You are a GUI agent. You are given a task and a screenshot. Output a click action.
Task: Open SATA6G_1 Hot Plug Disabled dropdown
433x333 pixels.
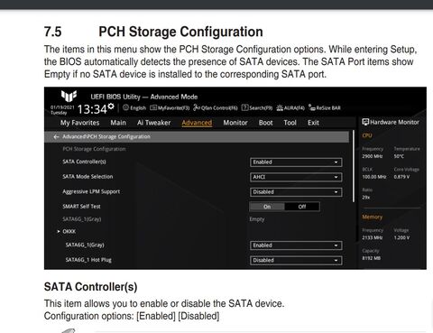[296, 260]
